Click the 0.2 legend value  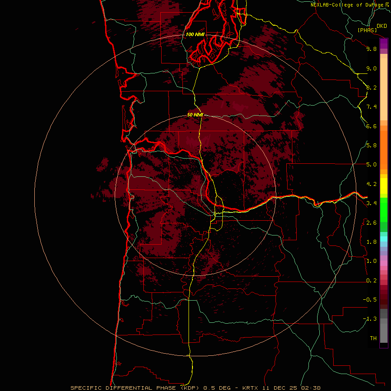point(371,281)
